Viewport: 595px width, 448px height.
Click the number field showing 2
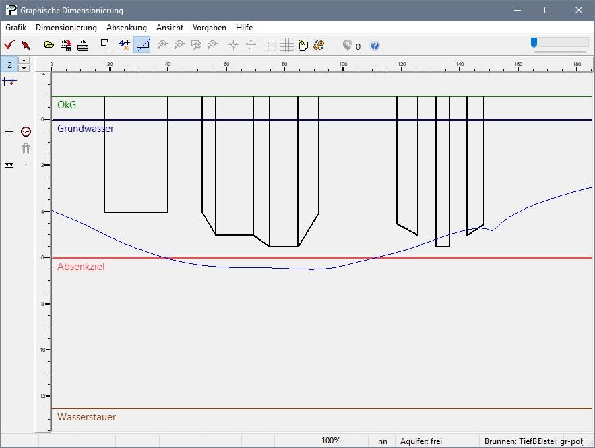(9, 64)
